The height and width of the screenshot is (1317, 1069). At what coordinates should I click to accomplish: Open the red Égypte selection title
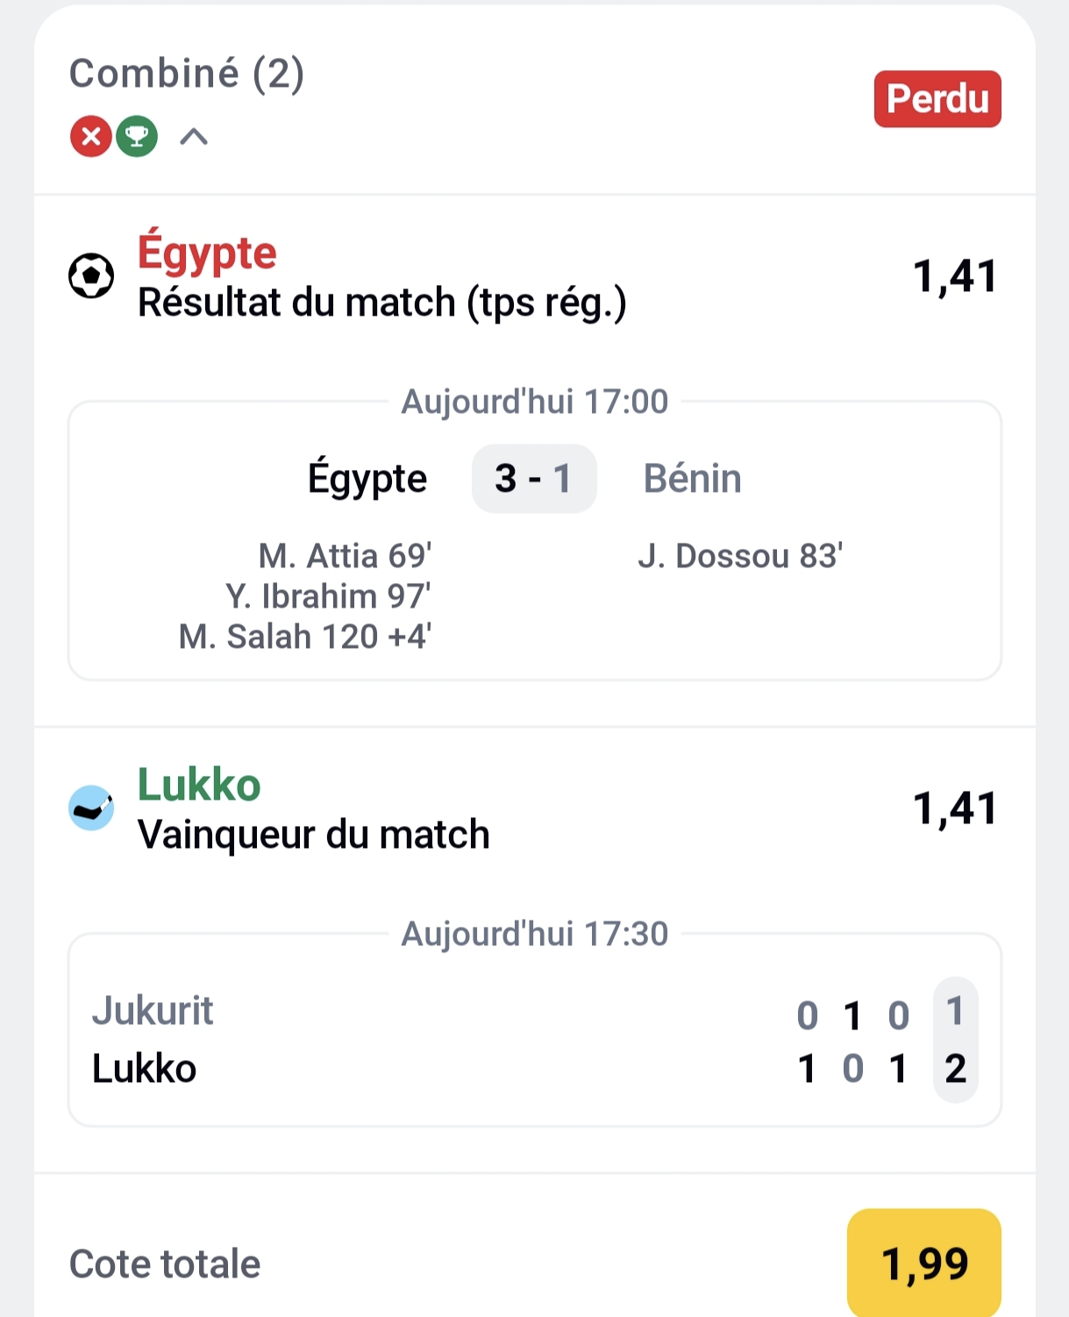(207, 253)
